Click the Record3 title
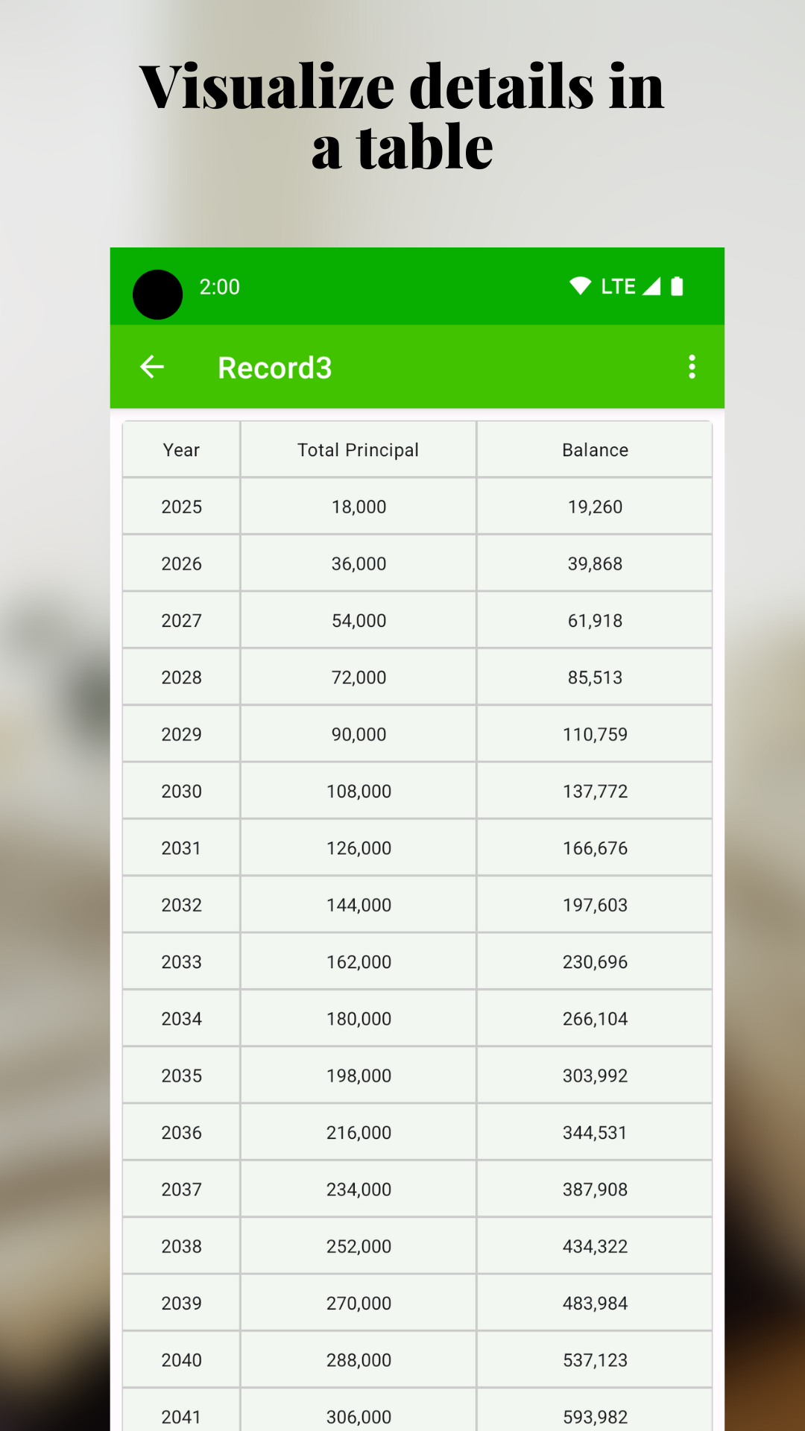805x1431 pixels. coord(275,367)
